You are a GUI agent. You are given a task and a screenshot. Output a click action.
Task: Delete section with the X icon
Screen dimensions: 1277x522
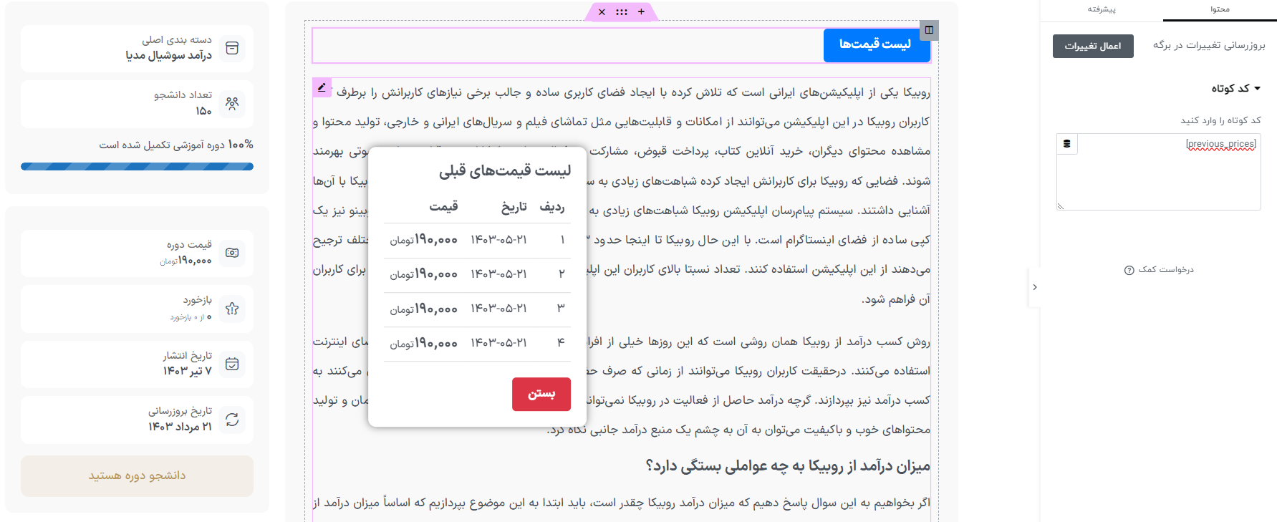click(x=602, y=11)
